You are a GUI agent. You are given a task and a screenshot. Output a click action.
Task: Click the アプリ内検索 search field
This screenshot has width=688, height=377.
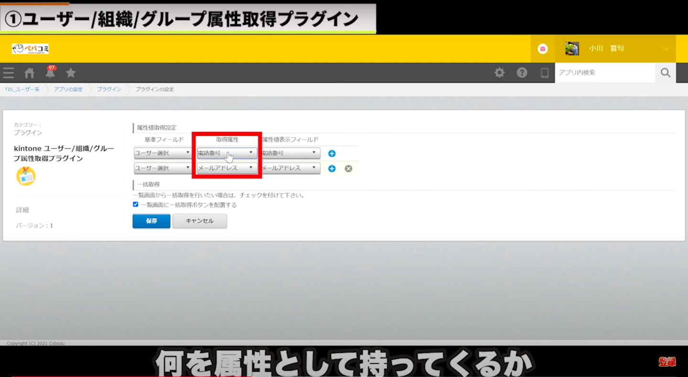(604, 73)
